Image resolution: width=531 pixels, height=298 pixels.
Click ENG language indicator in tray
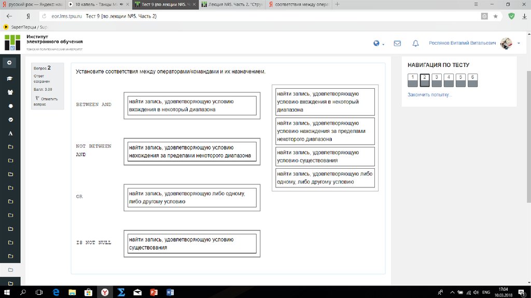tap(486, 292)
